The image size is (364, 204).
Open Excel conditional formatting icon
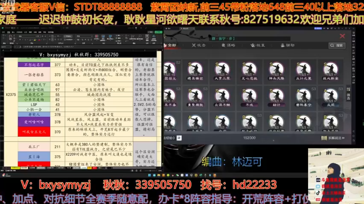pyautogui.click(x=96, y=38)
